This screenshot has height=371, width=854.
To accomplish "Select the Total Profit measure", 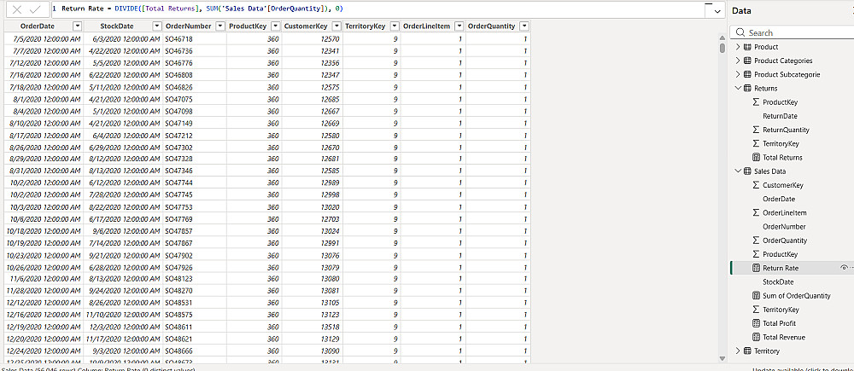I will coord(780,323).
